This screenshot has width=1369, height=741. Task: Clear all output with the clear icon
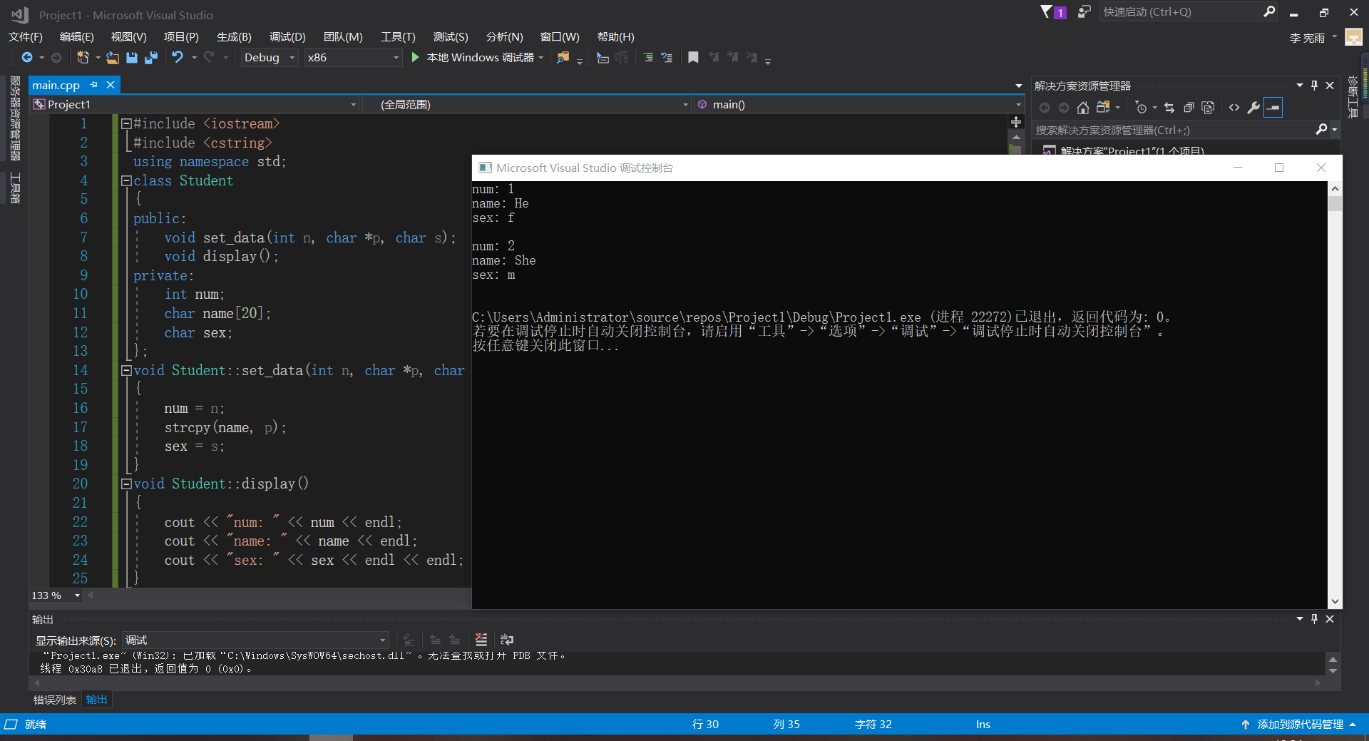click(481, 640)
